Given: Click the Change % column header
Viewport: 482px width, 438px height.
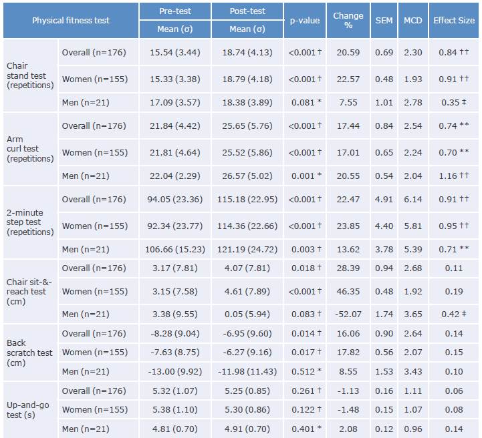Looking at the screenshot, I should tap(348, 20).
